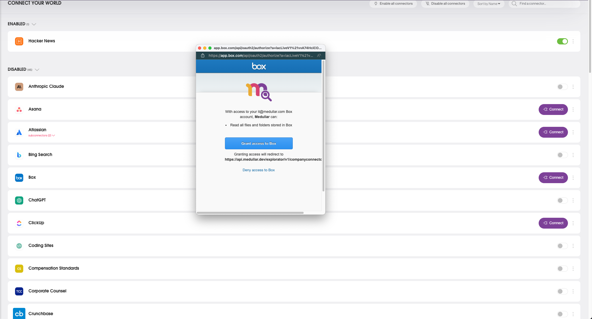The image size is (592, 319).
Task: Click the popup horizontal scrollbar
Action: point(250,213)
